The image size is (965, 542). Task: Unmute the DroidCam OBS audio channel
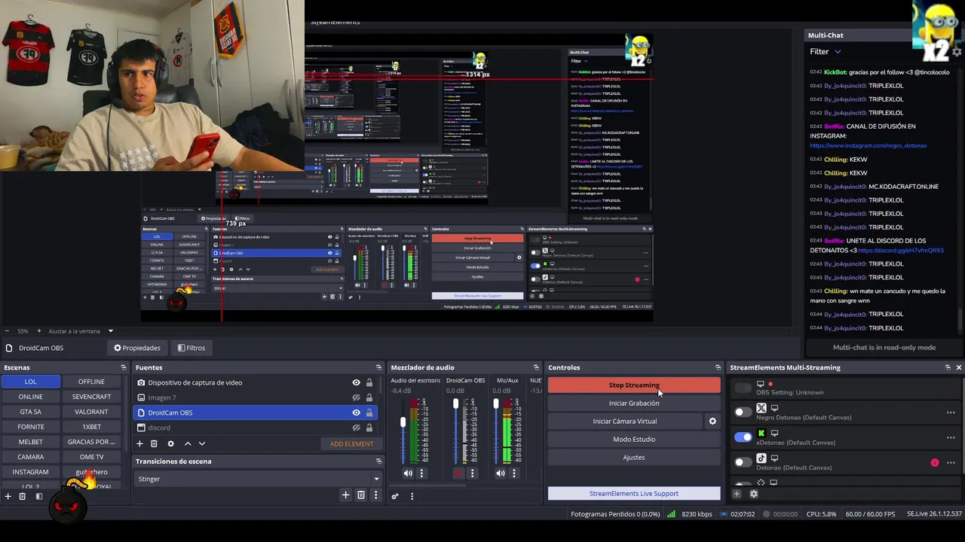pyautogui.click(x=458, y=473)
